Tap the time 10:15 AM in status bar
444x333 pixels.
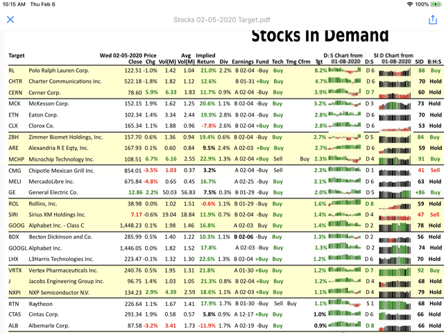point(14,4)
